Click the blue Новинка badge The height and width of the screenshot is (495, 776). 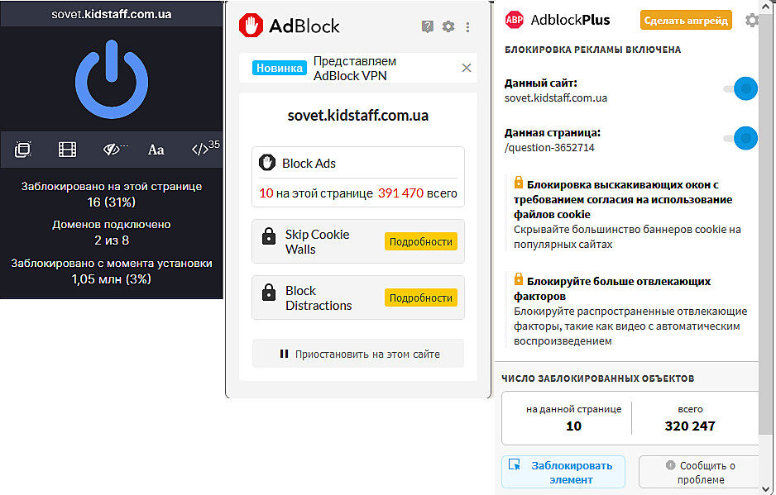coord(280,68)
